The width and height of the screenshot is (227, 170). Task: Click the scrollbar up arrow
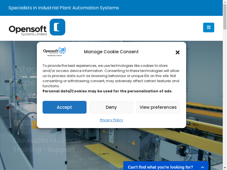[x=225, y=2]
